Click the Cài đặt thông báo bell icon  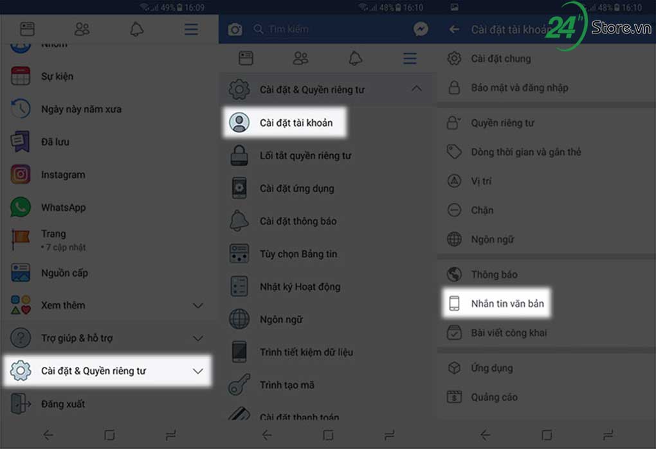(239, 221)
